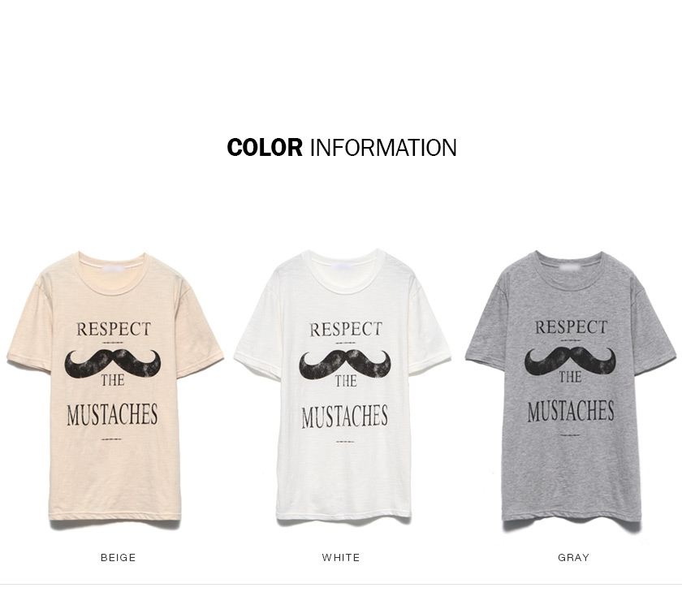Click the word THE on white shirt

[346, 382]
